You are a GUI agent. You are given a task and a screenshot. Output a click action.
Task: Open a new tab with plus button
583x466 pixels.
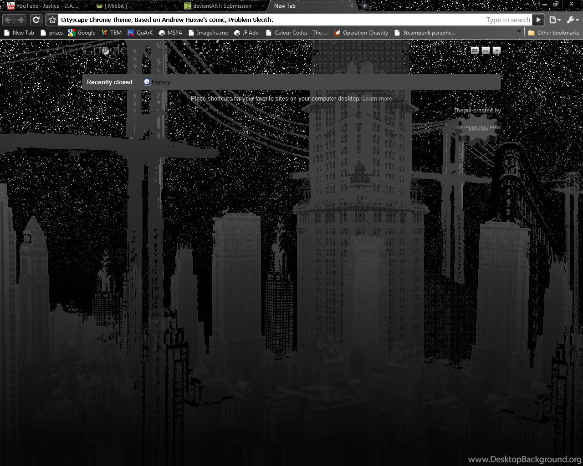[365, 5]
